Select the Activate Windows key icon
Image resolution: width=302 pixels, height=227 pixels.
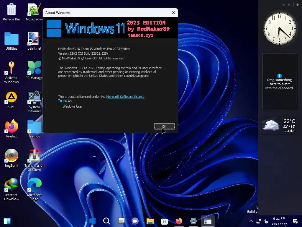point(12,72)
